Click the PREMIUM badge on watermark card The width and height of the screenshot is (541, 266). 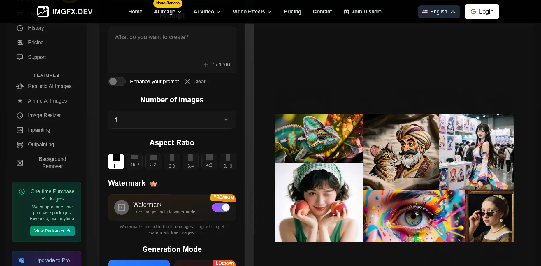[223, 198]
